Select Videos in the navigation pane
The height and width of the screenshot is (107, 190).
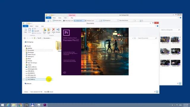(x=29, y=65)
